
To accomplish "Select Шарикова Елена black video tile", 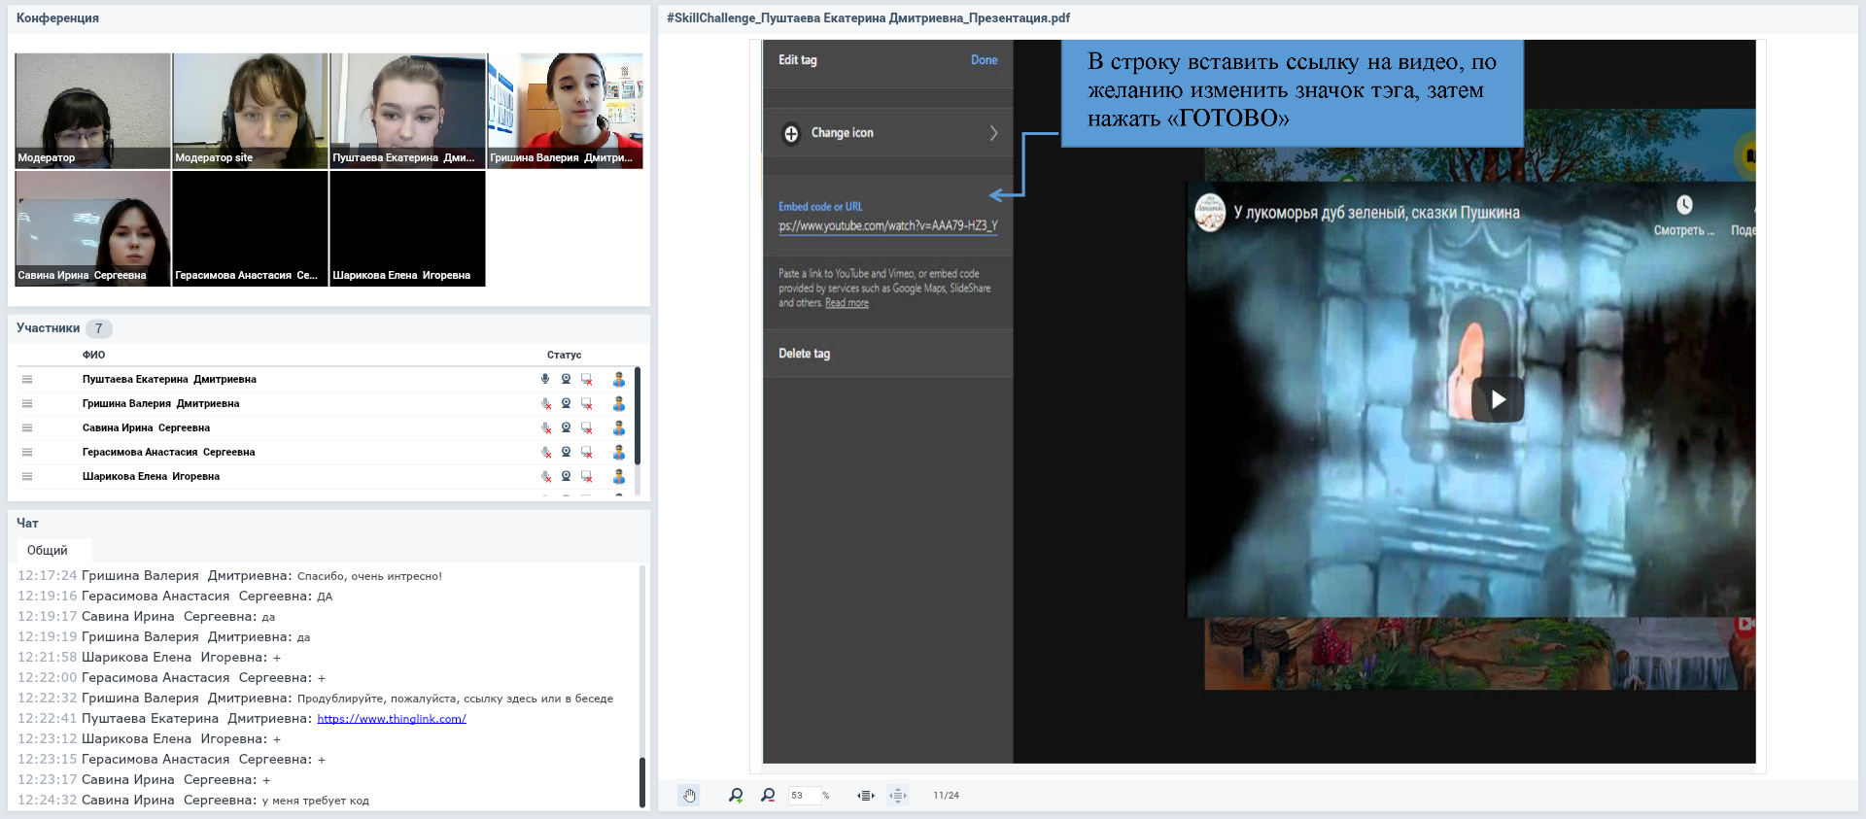I will 408,228.
